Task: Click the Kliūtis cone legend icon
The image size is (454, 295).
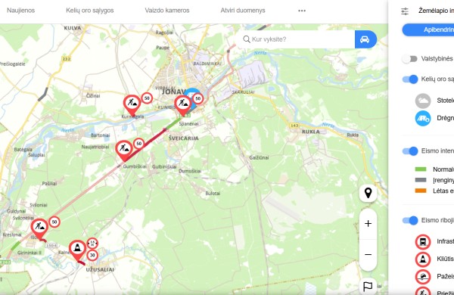Action: point(423,259)
